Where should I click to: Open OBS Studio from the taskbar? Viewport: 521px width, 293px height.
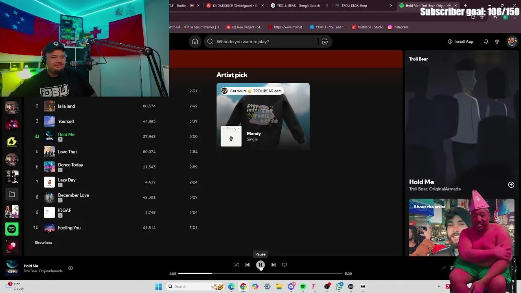(327, 286)
